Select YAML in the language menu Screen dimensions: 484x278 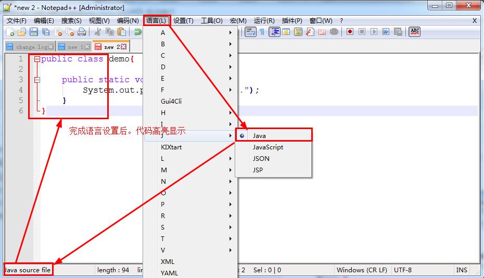pyautogui.click(x=190, y=273)
